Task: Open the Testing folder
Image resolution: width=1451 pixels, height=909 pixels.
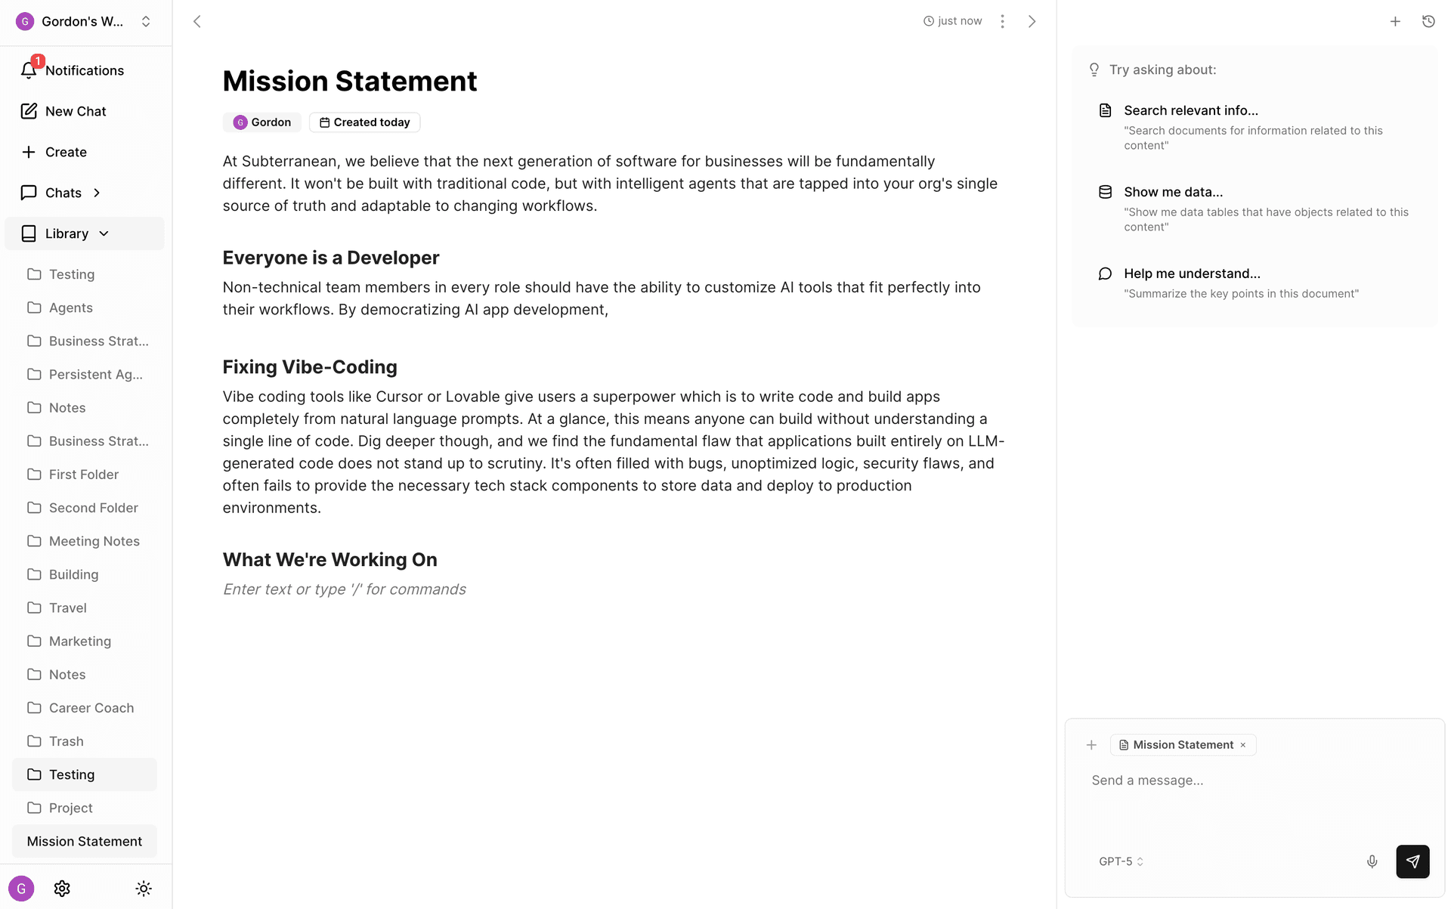Action: tap(71, 774)
